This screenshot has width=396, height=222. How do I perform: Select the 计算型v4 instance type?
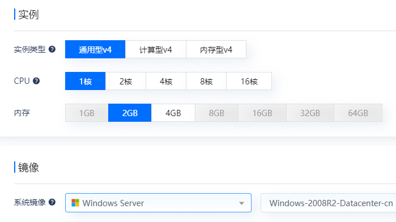156,49
